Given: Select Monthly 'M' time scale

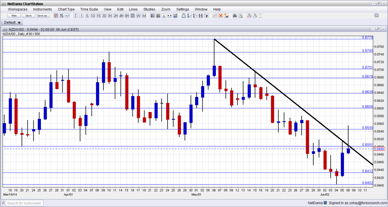Looking at the screenshot, I should coord(144,16).
